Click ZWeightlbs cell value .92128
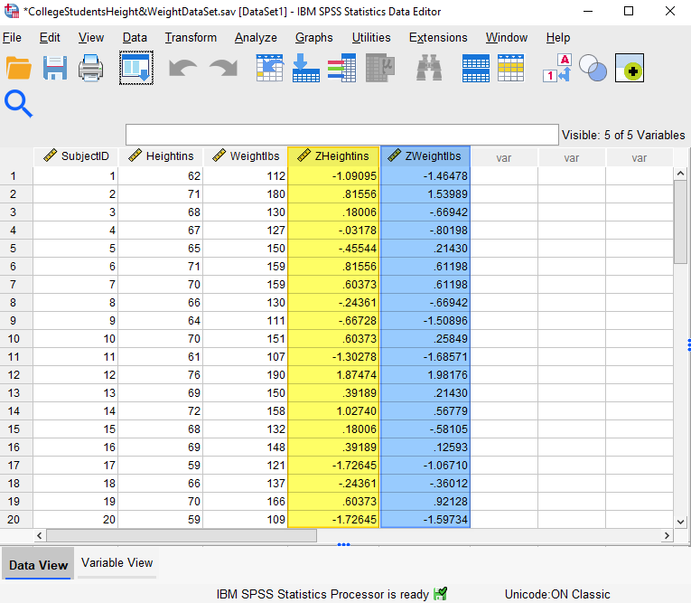This screenshot has width=691, height=603. 425,501
